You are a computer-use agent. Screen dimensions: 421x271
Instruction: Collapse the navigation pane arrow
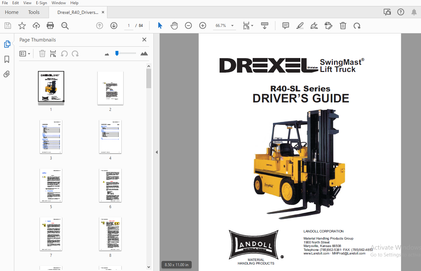(x=157, y=152)
